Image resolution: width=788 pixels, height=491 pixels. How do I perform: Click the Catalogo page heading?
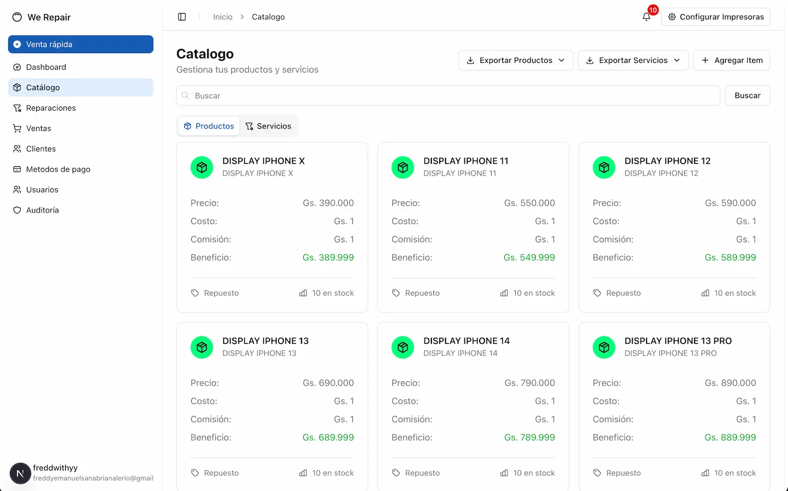tap(205, 54)
